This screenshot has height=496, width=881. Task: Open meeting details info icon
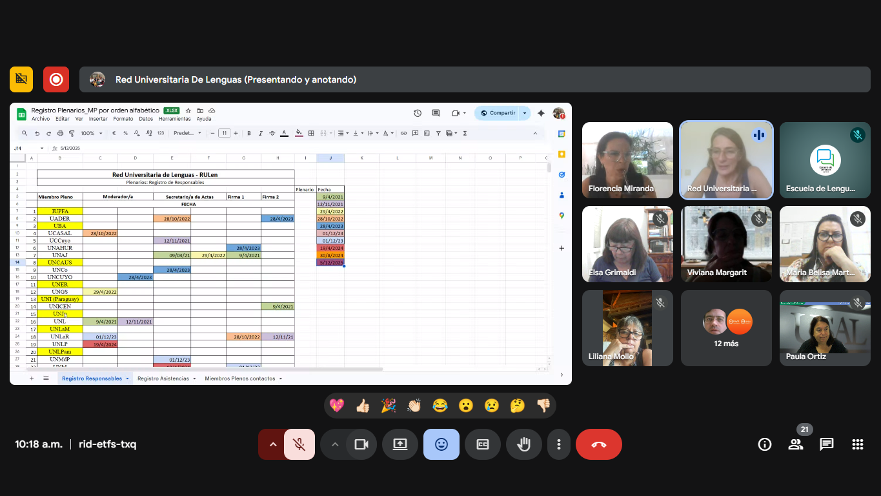765,444
